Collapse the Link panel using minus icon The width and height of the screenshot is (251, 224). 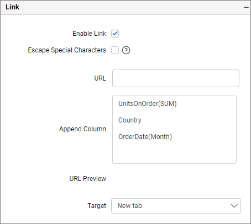(246, 8)
